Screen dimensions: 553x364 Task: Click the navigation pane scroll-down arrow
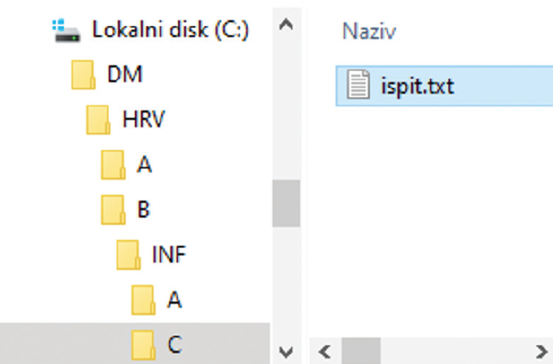[286, 351]
